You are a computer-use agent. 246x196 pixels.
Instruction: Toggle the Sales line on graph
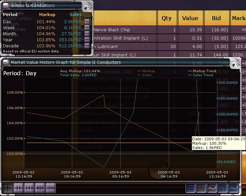click(223, 188)
